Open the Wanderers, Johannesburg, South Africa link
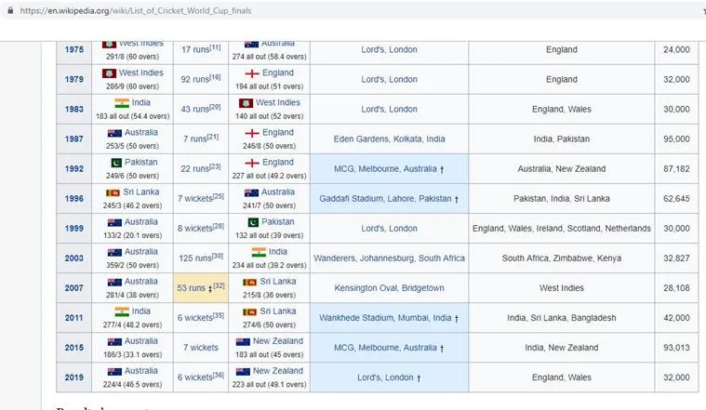Screen dimensions: 706x410 click(x=389, y=258)
